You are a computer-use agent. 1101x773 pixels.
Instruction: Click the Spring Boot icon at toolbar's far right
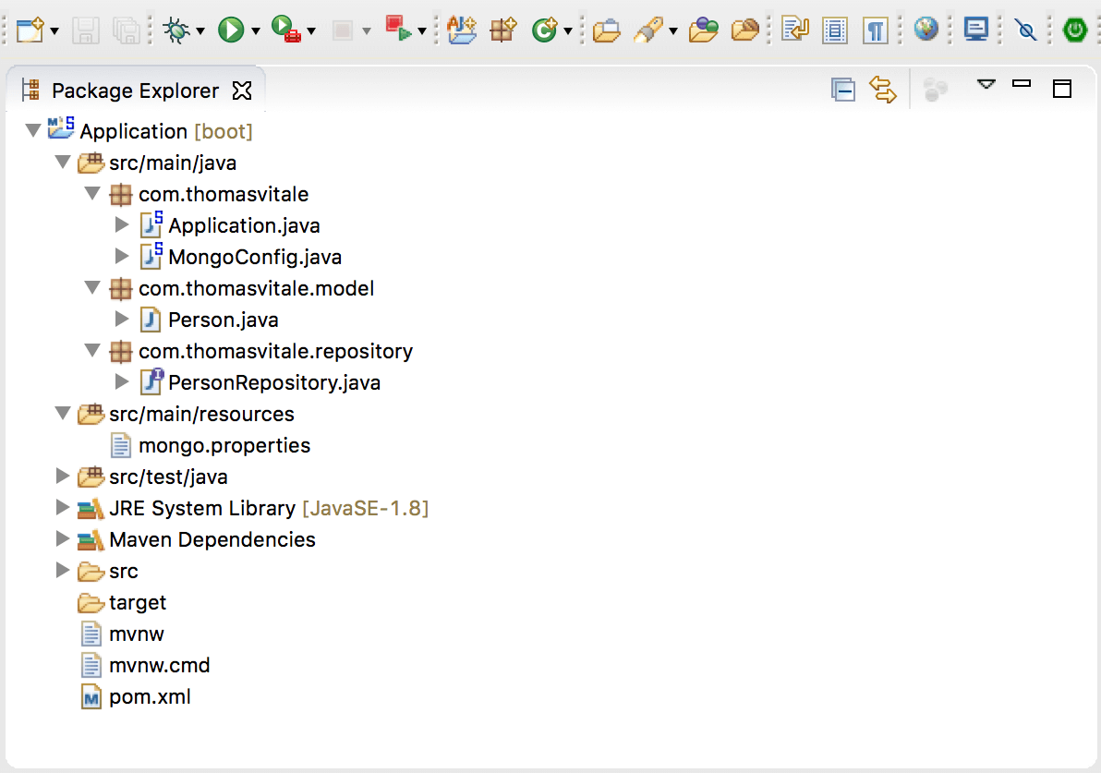coord(1072,29)
